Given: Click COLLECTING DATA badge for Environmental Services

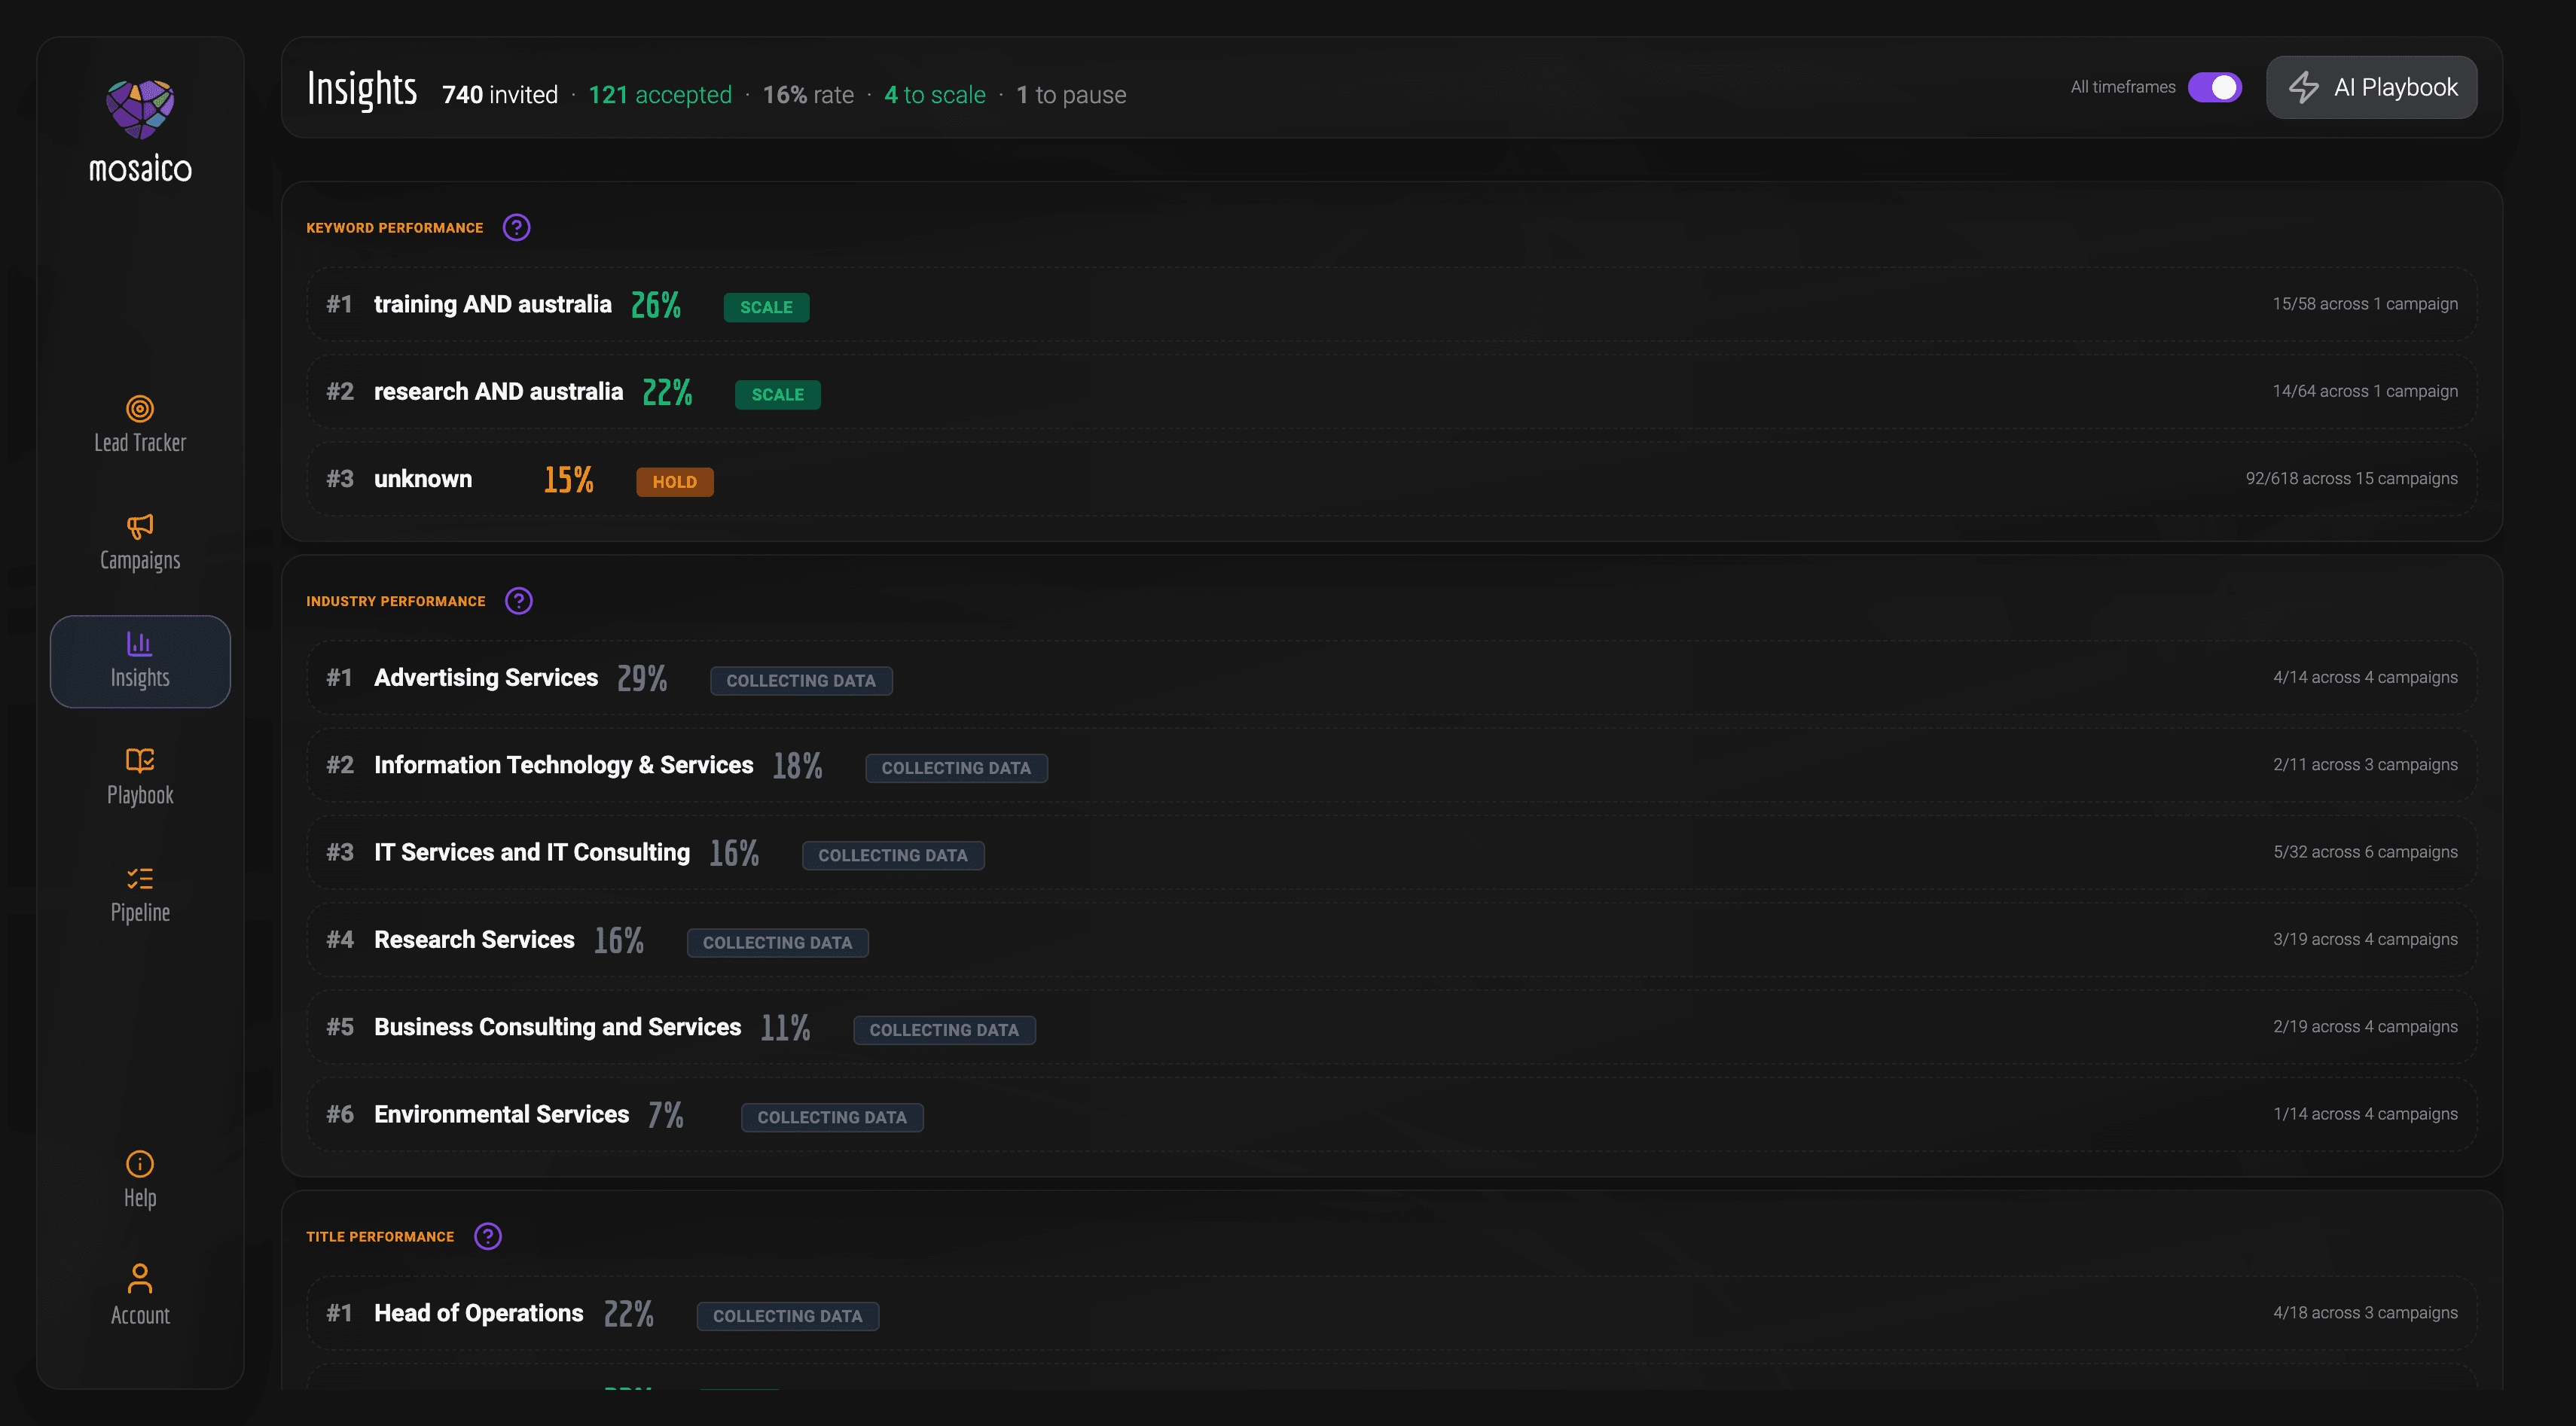Looking at the screenshot, I should click(832, 1117).
